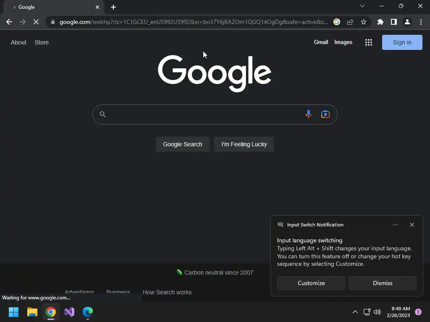Select the Google browser tab
Screen dimensions: 430x322
(x=54, y=7)
